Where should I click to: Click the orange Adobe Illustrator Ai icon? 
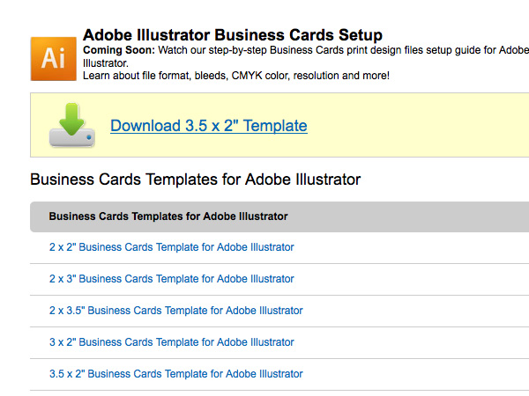53,59
